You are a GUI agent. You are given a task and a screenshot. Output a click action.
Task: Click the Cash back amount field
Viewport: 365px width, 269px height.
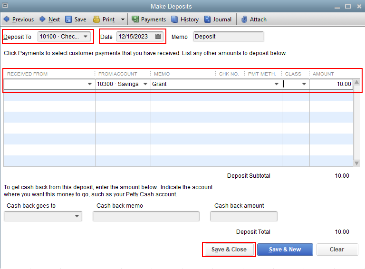tap(244, 216)
